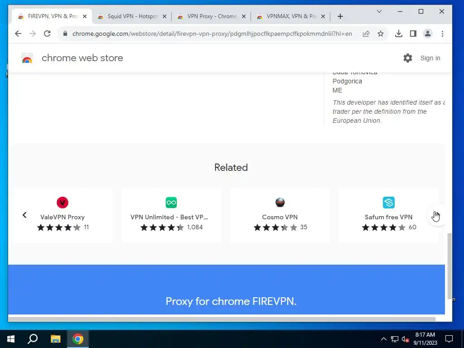
Task: Open the Chrome profile avatar
Action: click(428, 34)
